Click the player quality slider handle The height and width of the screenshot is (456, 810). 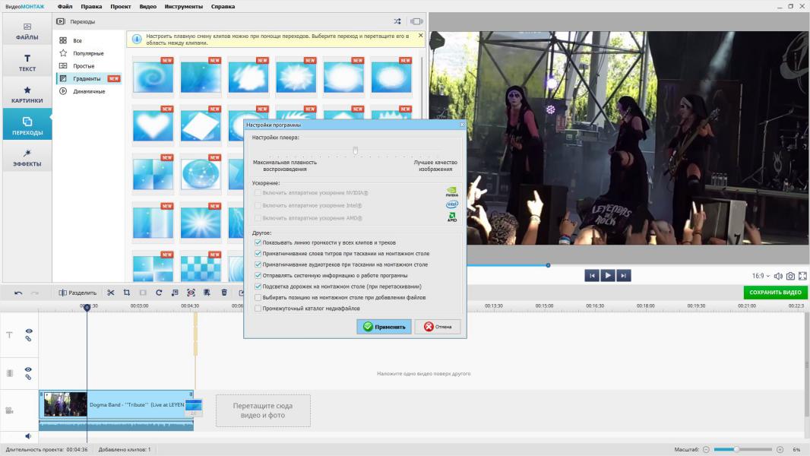(x=355, y=150)
